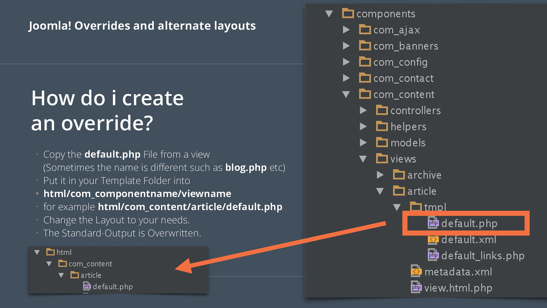Select default.php label in html/com_content/article
Image resolution: width=547 pixels, height=308 pixels.
click(x=112, y=286)
